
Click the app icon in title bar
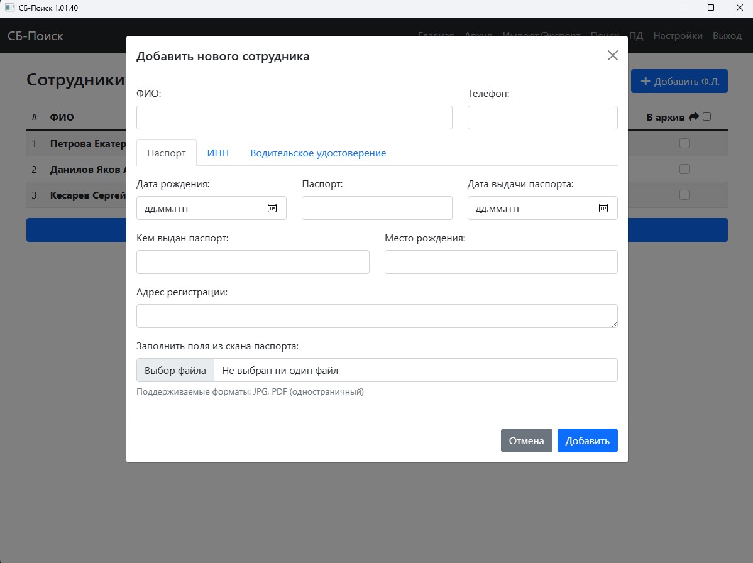(x=9, y=8)
